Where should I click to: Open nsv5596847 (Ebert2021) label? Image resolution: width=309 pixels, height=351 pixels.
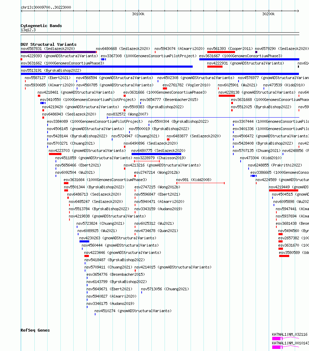point(157,194)
